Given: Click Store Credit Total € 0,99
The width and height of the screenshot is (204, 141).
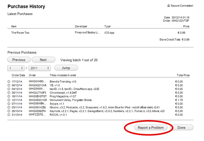Looking at the screenshot, I should click(174, 40).
